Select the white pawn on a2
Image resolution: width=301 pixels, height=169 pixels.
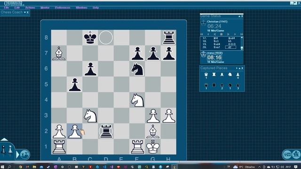click(x=59, y=131)
